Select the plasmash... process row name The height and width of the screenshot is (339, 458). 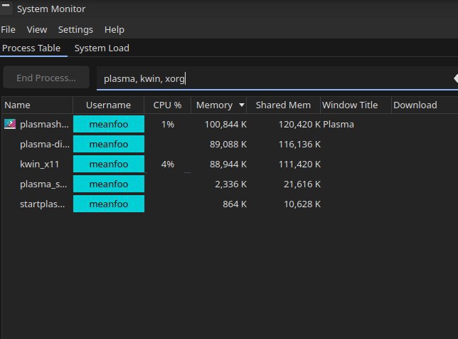click(44, 125)
